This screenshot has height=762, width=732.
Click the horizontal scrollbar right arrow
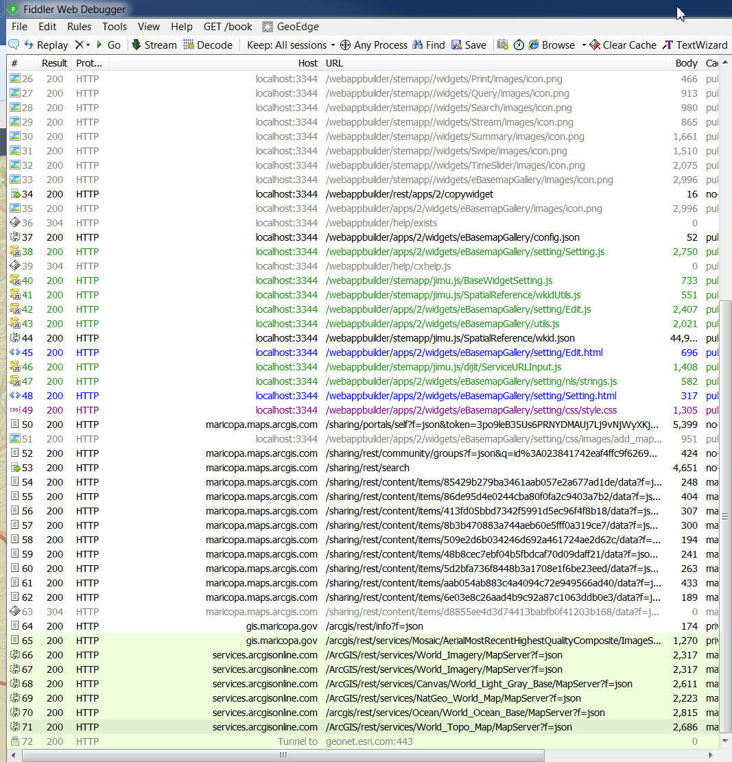click(x=711, y=755)
